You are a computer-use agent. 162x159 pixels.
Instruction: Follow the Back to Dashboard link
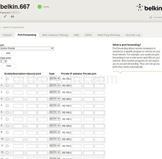(x=12, y=27)
